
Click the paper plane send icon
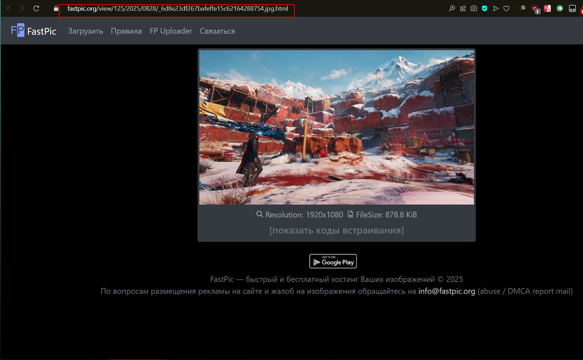click(496, 8)
